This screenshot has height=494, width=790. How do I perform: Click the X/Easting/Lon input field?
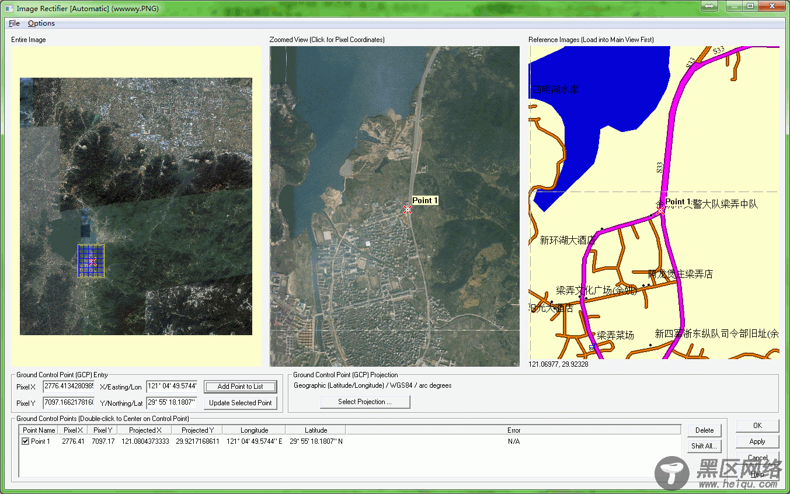[x=172, y=387]
